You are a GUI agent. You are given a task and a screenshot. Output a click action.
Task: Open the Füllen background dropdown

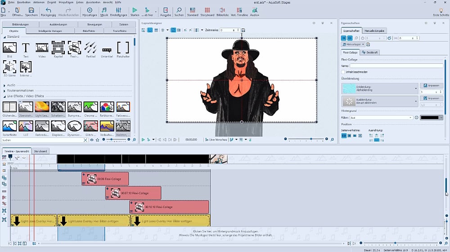(x=411, y=118)
